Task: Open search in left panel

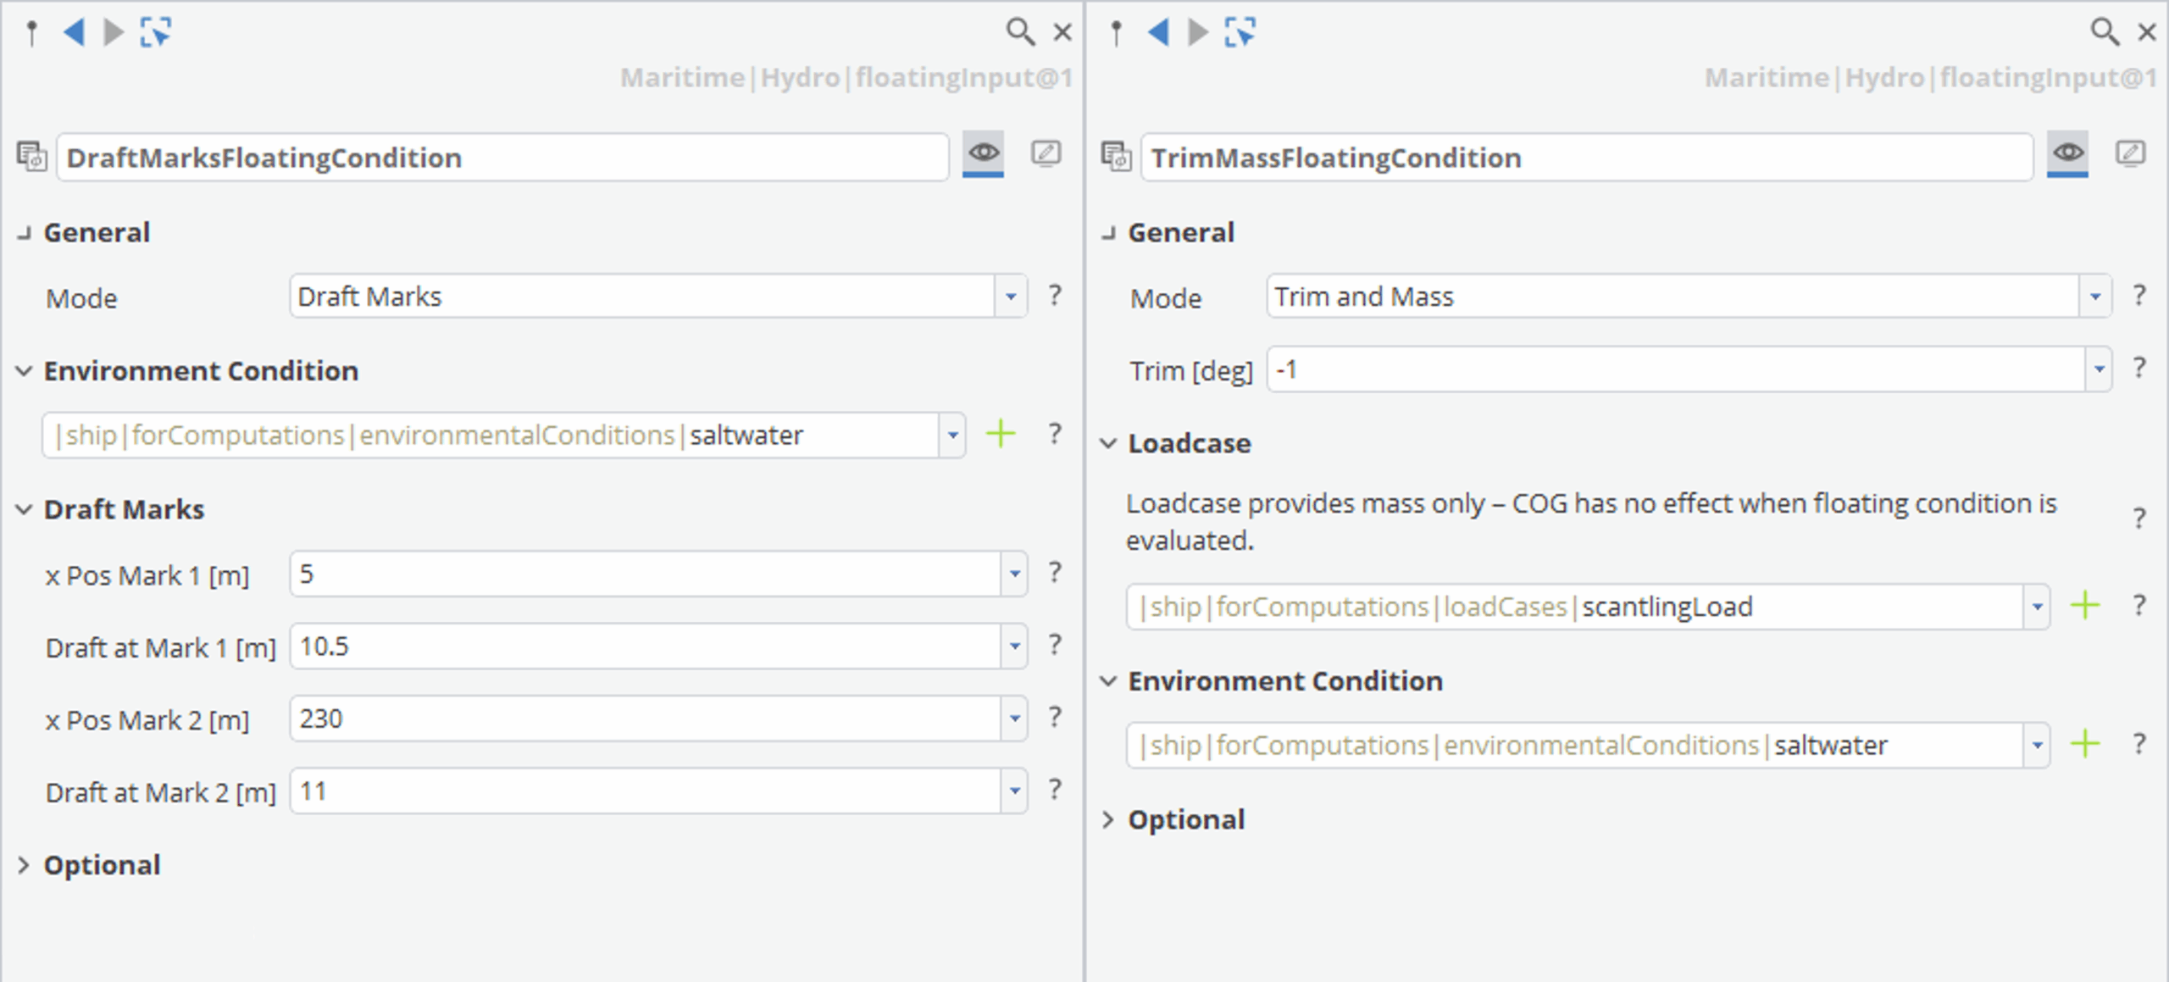Action: click(x=1019, y=33)
